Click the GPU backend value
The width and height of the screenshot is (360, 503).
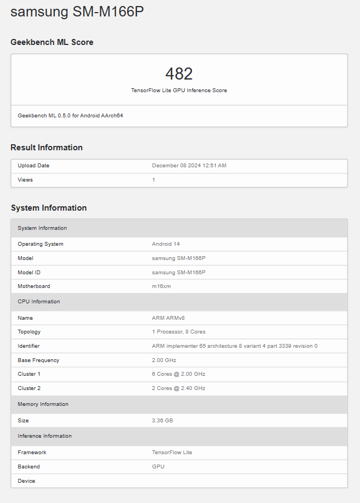(x=158, y=467)
